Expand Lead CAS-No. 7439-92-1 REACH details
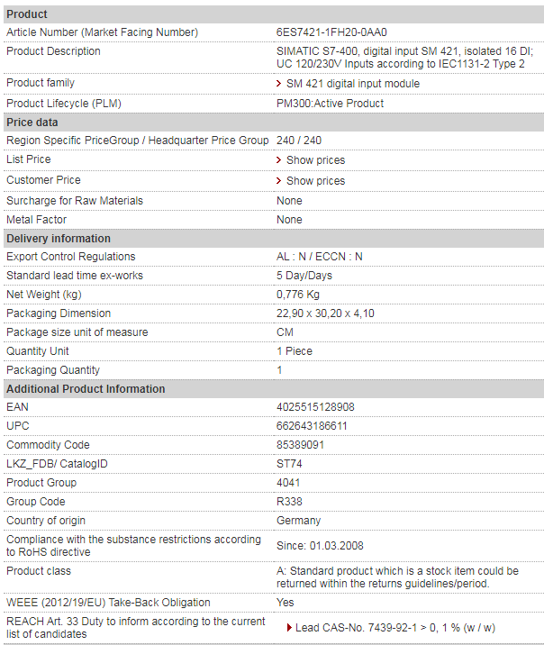 point(395,628)
